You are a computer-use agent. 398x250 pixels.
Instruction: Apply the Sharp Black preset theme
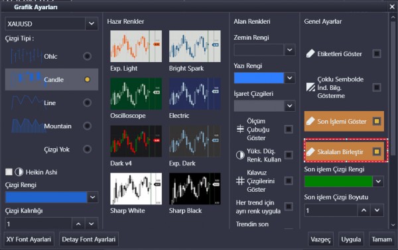pos(194,188)
